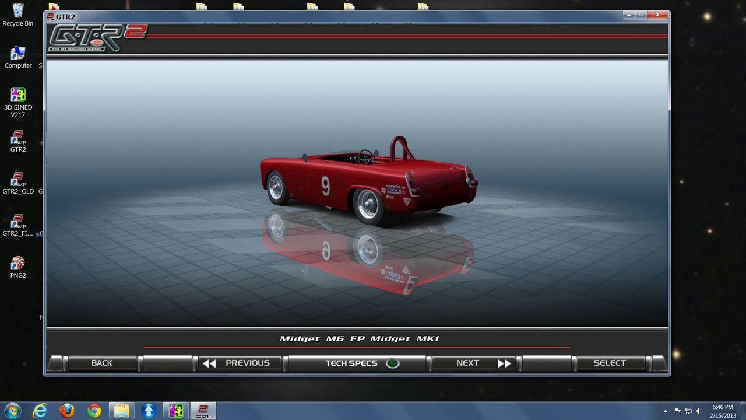Select the PNG2 desktop shortcut
Image resolution: width=746 pixels, height=420 pixels.
(x=18, y=267)
